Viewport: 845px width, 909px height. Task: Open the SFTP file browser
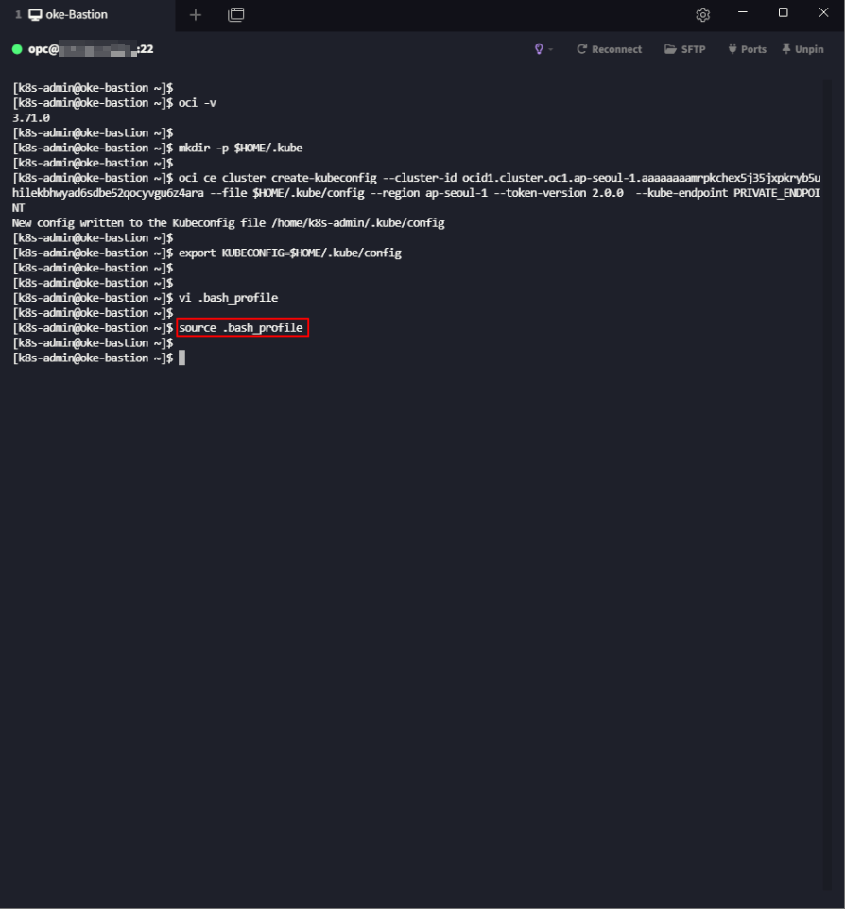685,49
